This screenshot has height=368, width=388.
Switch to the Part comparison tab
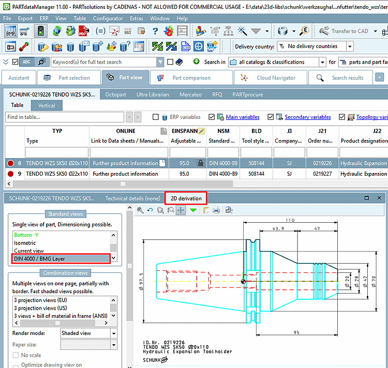coord(190,78)
